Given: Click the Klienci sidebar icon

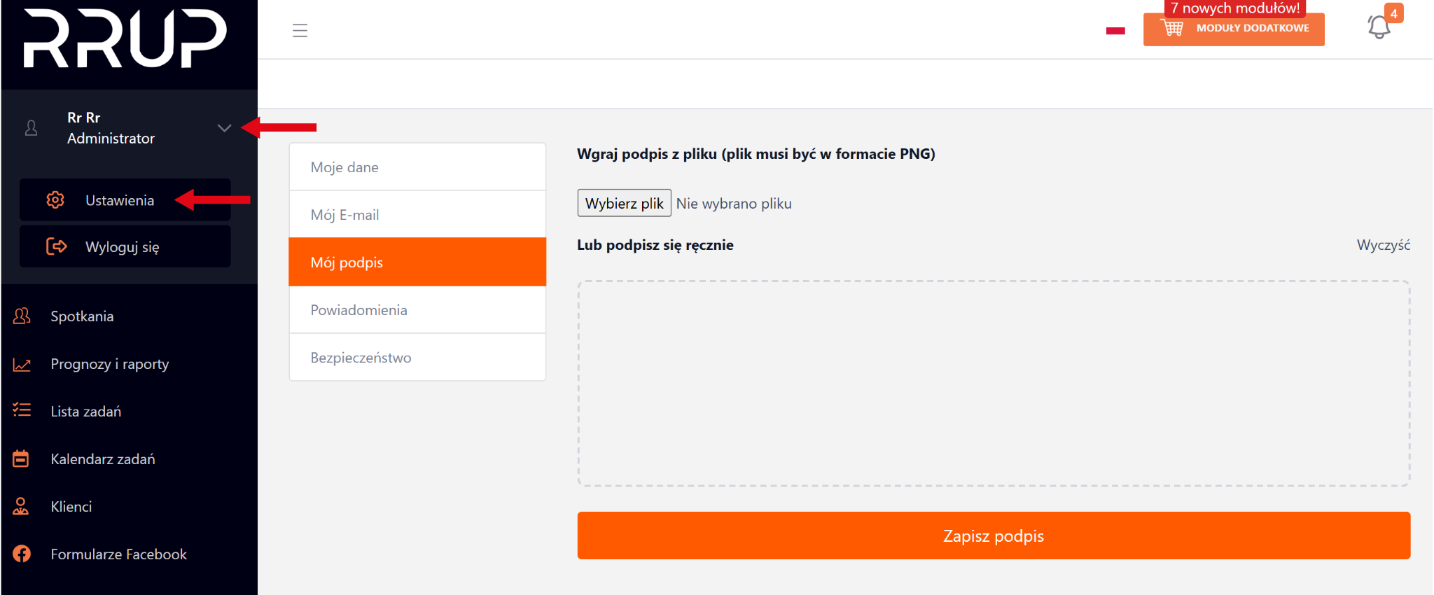Looking at the screenshot, I should pos(22,506).
